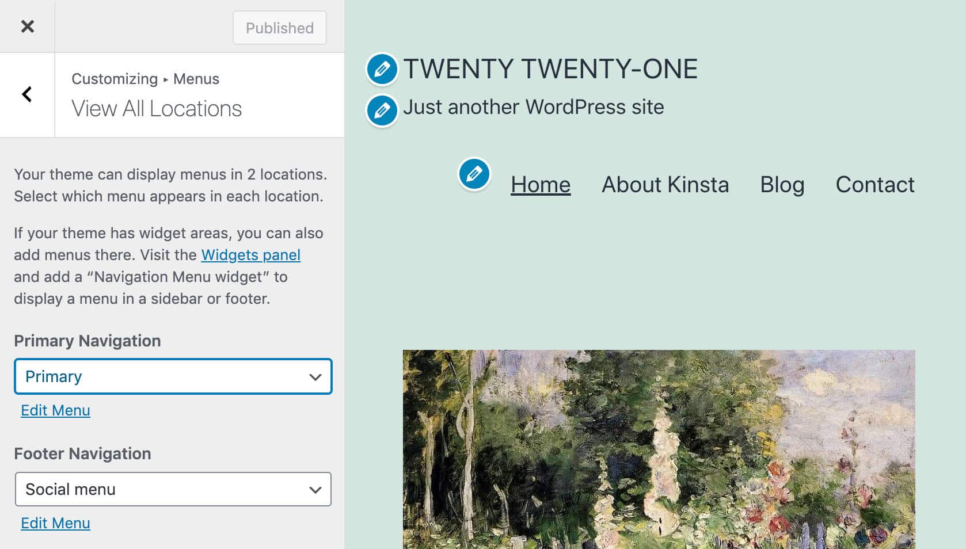
Task: Click the pencil icon beside the tagline
Action: coord(381,109)
